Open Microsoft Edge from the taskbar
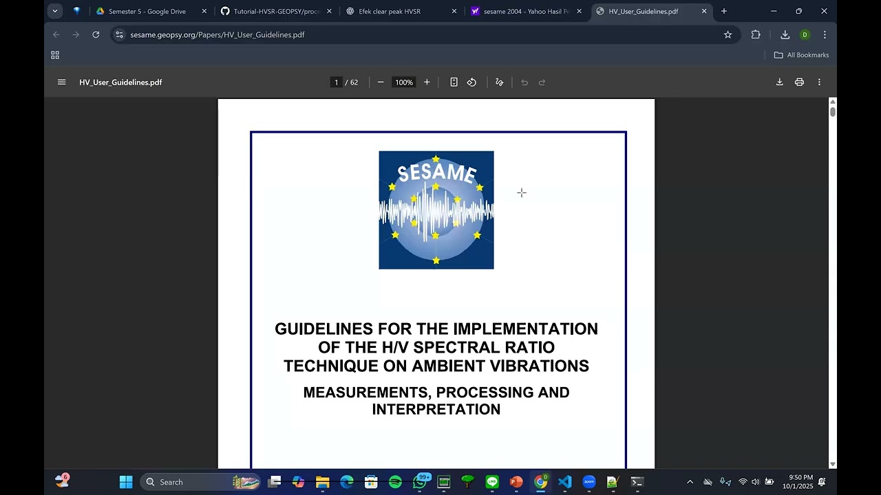This screenshot has width=881, height=495. point(347,482)
